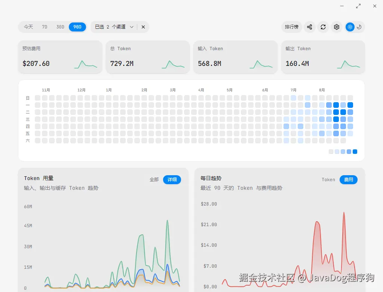Click the $14.00 axis label

tap(209, 245)
